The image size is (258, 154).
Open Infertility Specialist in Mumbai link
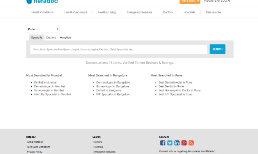pos(52,94)
